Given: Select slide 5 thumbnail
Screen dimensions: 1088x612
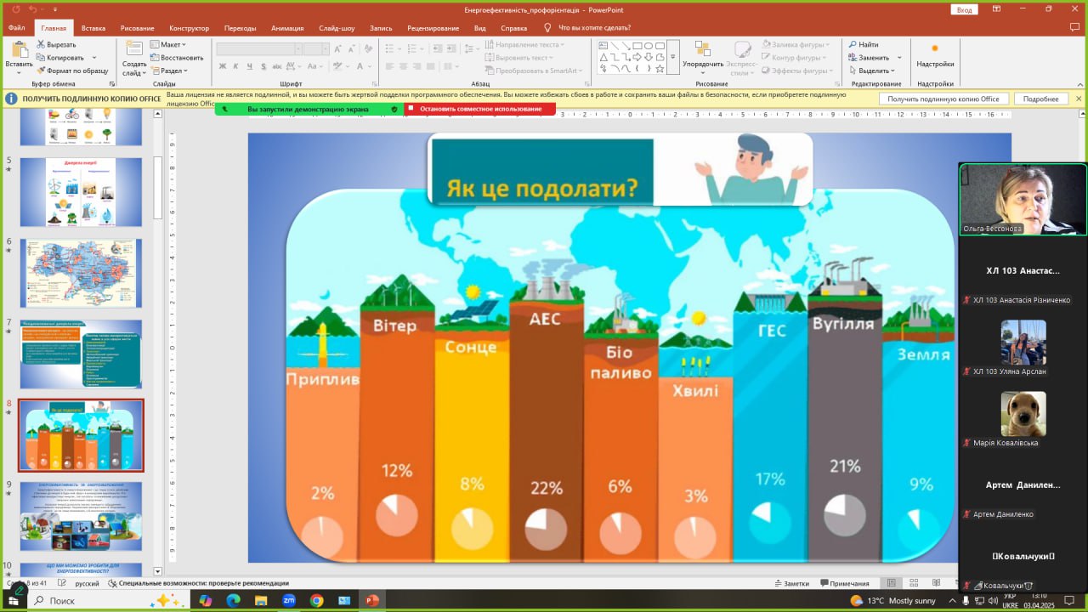Looking at the screenshot, I should pos(81,192).
